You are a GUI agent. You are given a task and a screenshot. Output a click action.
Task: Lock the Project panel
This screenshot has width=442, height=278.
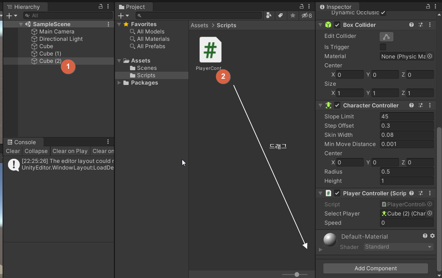(301, 7)
